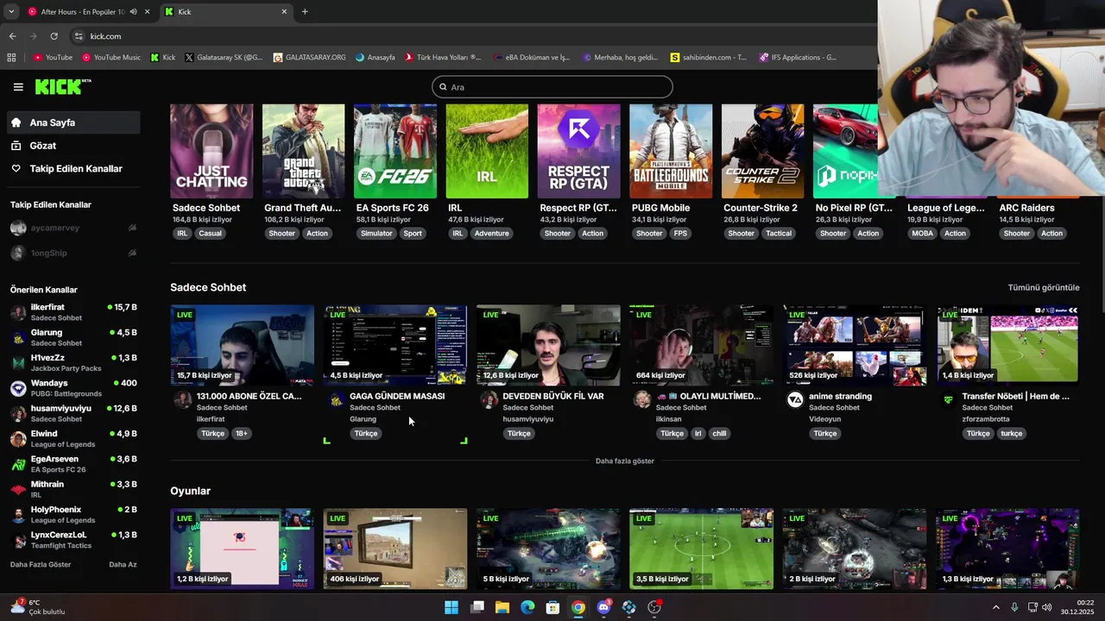This screenshot has height=621, width=1105.
Task: Open the PUBG Mobile category card
Action: tap(671, 151)
